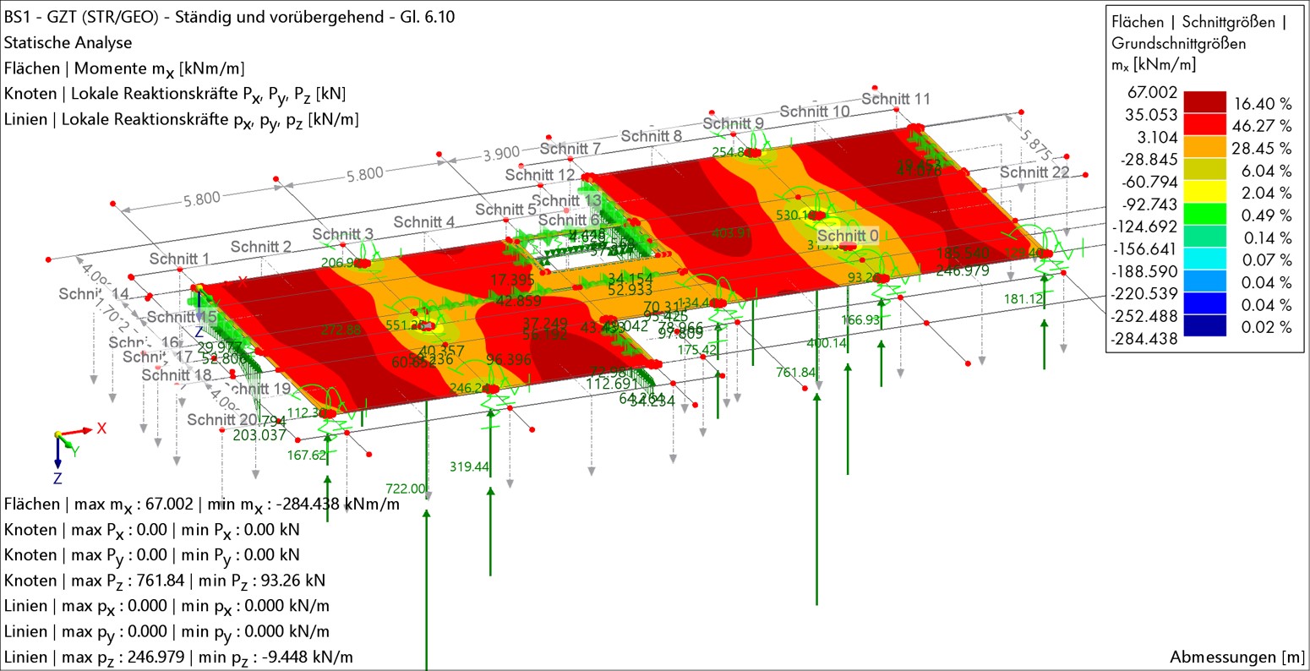
Task: Click the 722.00 reaction force value
Action: (x=406, y=488)
